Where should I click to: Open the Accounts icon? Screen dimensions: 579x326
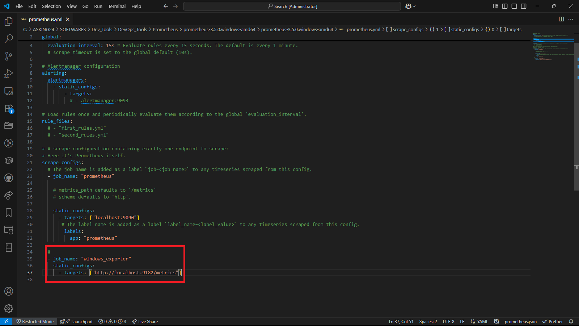pos(9,291)
